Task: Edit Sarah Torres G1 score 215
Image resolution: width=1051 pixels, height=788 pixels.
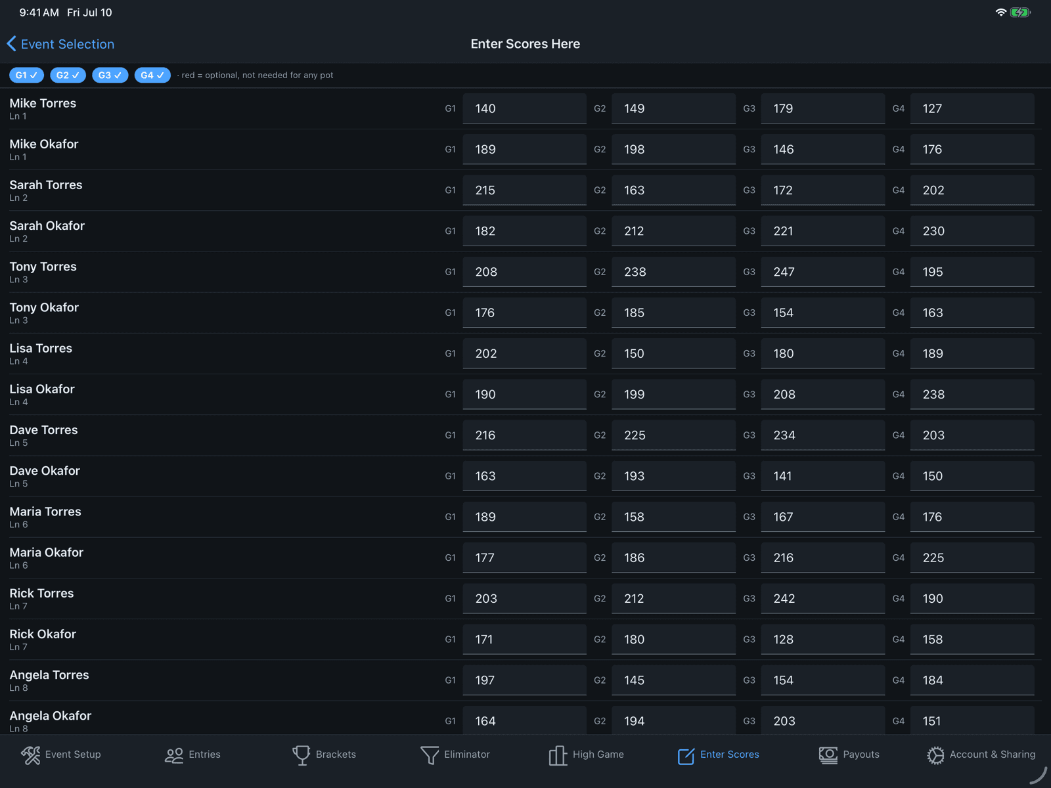Action: coord(524,190)
